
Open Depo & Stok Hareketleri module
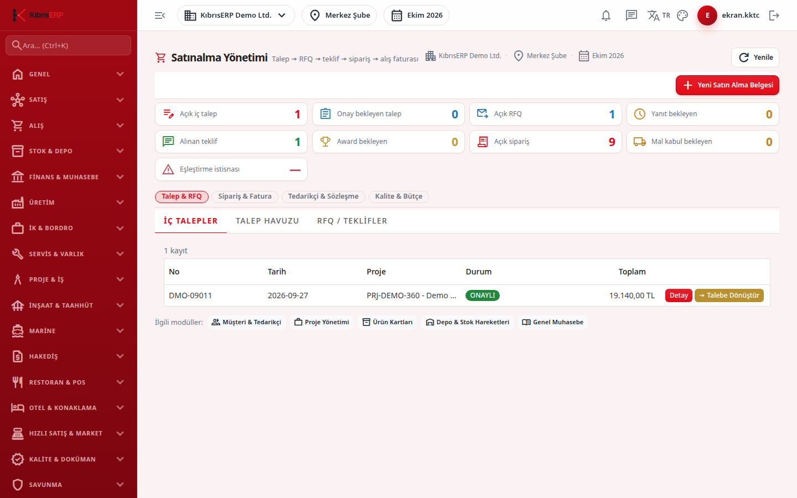(x=468, y=322)
